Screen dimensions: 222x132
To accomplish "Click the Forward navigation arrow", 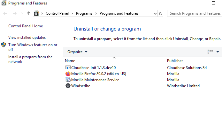I will [15, 13].
